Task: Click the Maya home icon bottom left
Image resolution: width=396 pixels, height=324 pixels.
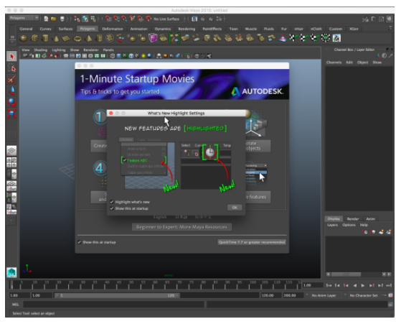Action: (x=11, y=272)
